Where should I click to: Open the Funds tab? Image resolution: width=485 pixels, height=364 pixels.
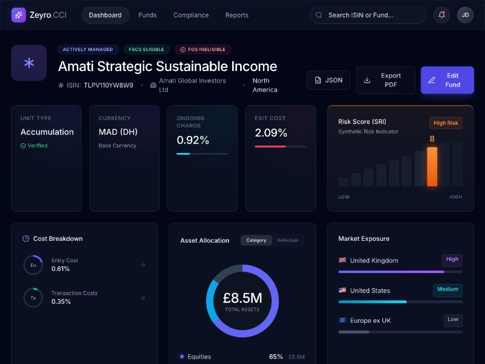(147, 15)
